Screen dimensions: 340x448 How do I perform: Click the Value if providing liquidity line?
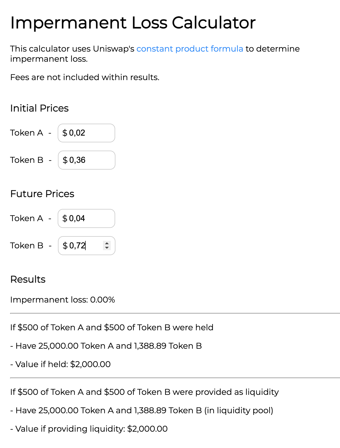coord(89,429)
